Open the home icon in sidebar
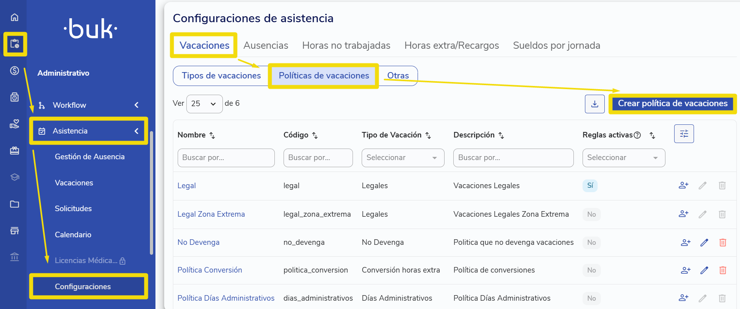The height and width of the screenshot is (309, 740). (14, 17)
